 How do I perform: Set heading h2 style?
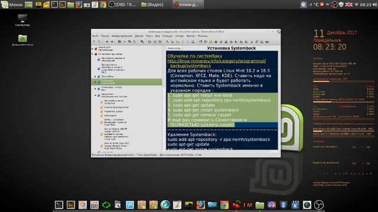[x=241, y=42]
